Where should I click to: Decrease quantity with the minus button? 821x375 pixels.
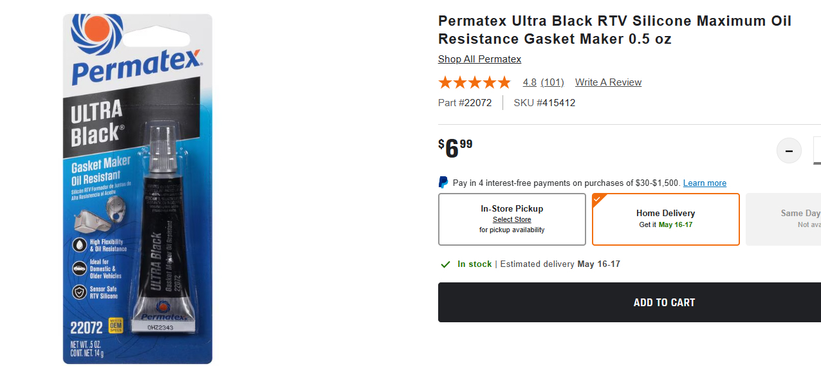789,151
